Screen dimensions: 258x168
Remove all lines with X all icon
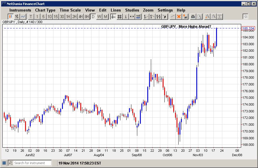point(185,17)
